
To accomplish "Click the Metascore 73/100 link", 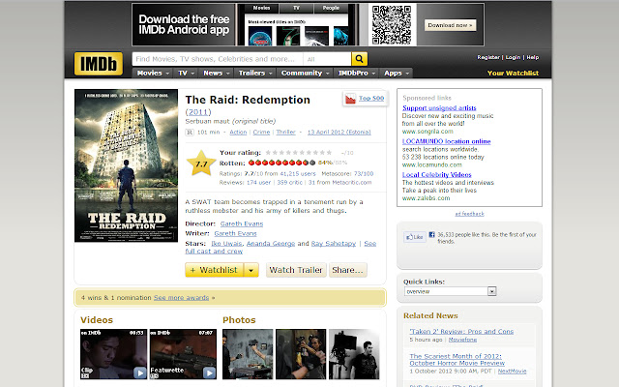I will (364, 174).
